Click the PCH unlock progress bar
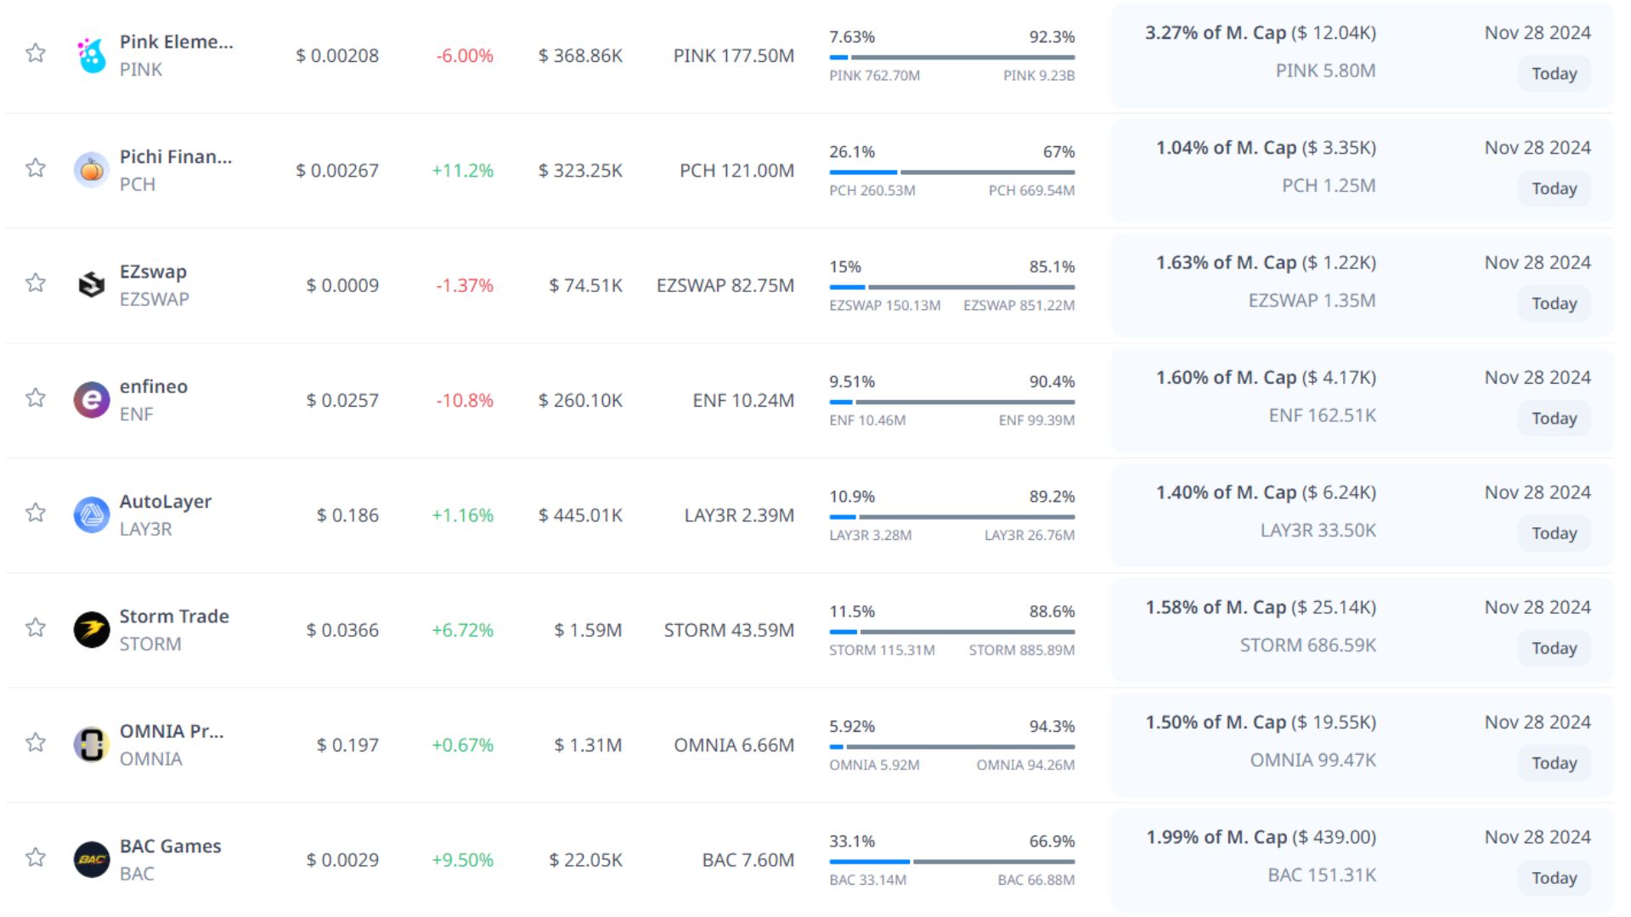Screen dimensions: 1631x917 pos(951,172)
